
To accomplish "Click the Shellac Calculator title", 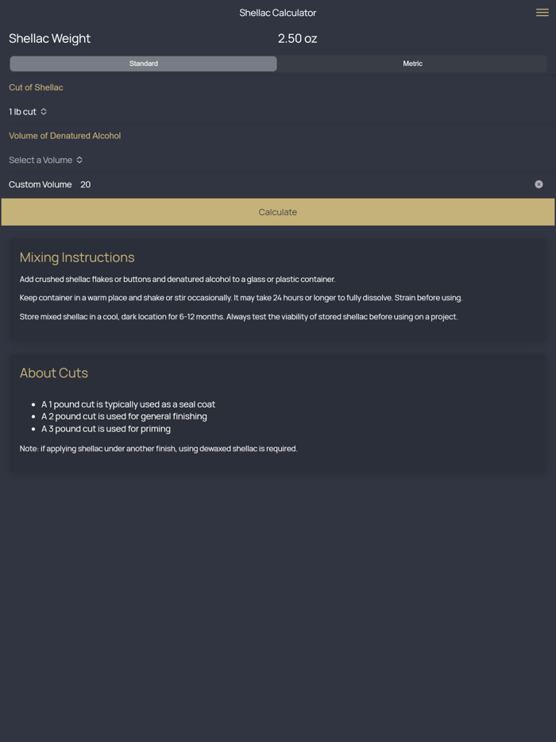I will 277,13.
